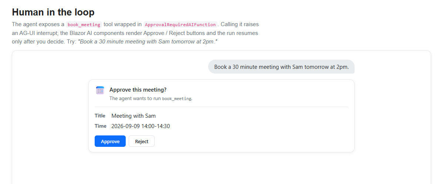The image size is (440, 184).
Task: Click the 'Title' field label
Action: 100,116
